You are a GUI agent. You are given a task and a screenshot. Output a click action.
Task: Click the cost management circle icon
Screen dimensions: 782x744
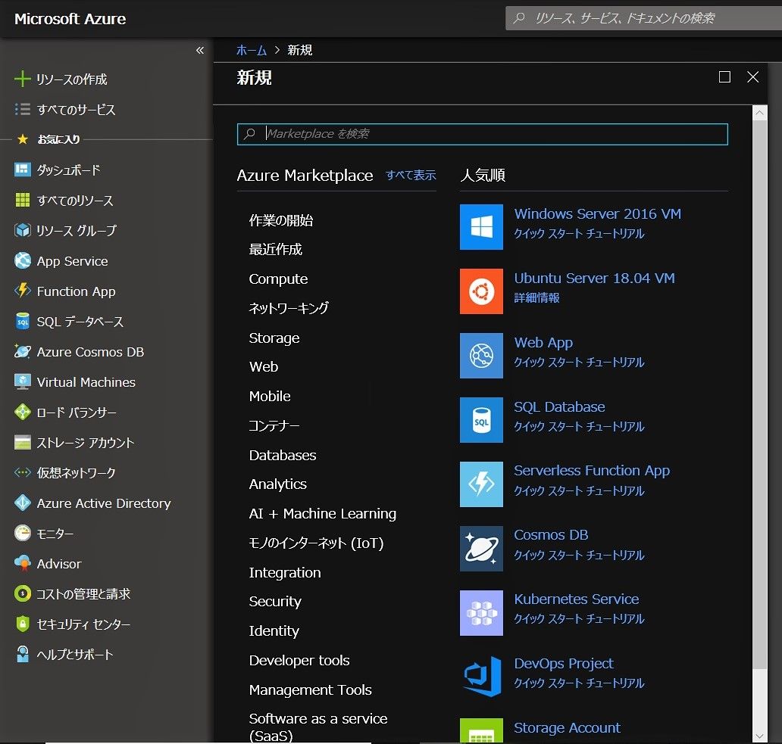[x=22, y=593]
